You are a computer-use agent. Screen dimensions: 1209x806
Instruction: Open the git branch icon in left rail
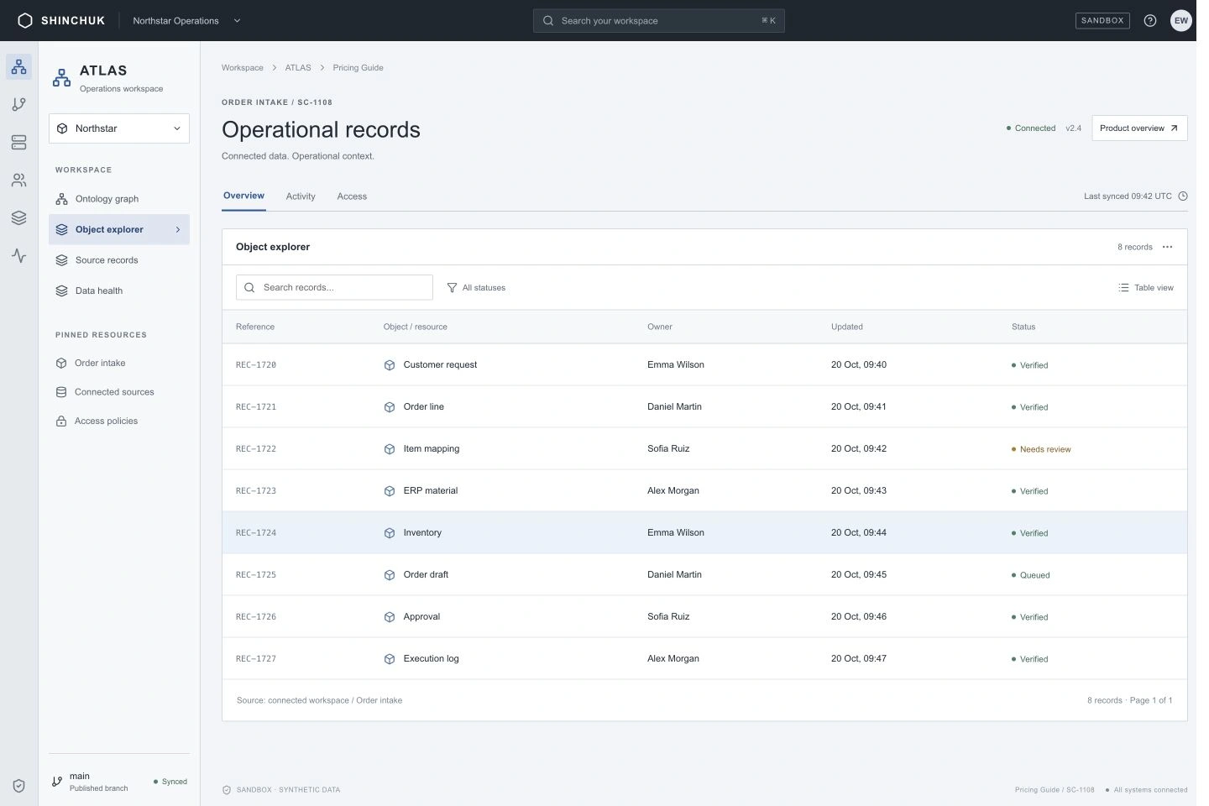(x=18, y=104)
